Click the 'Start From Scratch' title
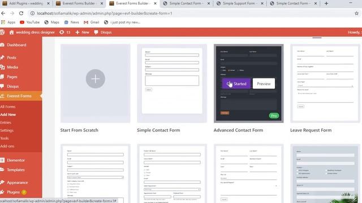362x203 pixels. point(79,130)
